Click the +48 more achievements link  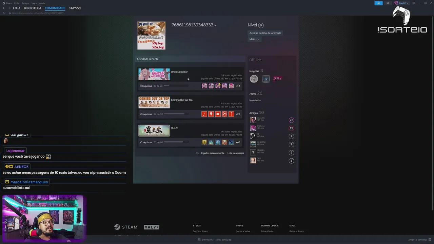(x=238, y=142)
